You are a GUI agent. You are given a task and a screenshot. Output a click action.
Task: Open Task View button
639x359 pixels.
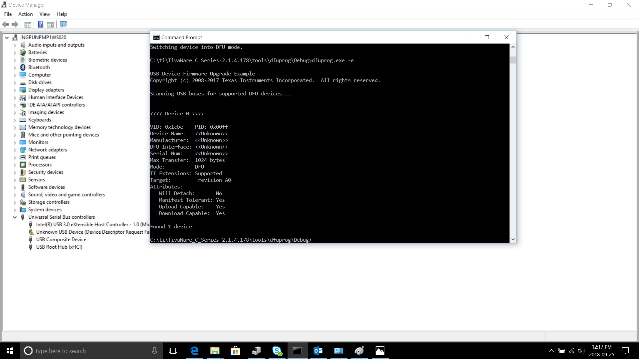click(x=173, y=351)
